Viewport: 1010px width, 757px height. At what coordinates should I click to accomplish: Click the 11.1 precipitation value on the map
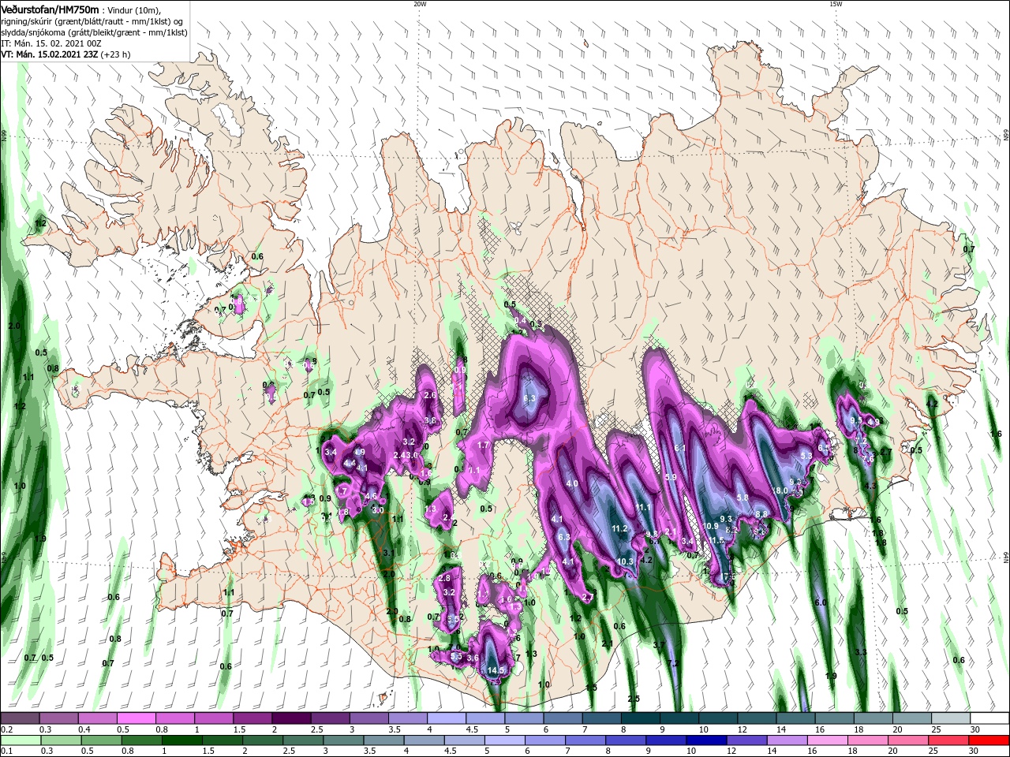click(643, 507)
